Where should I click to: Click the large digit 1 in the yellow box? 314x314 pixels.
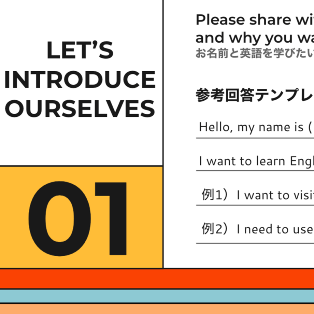point(111,219)
